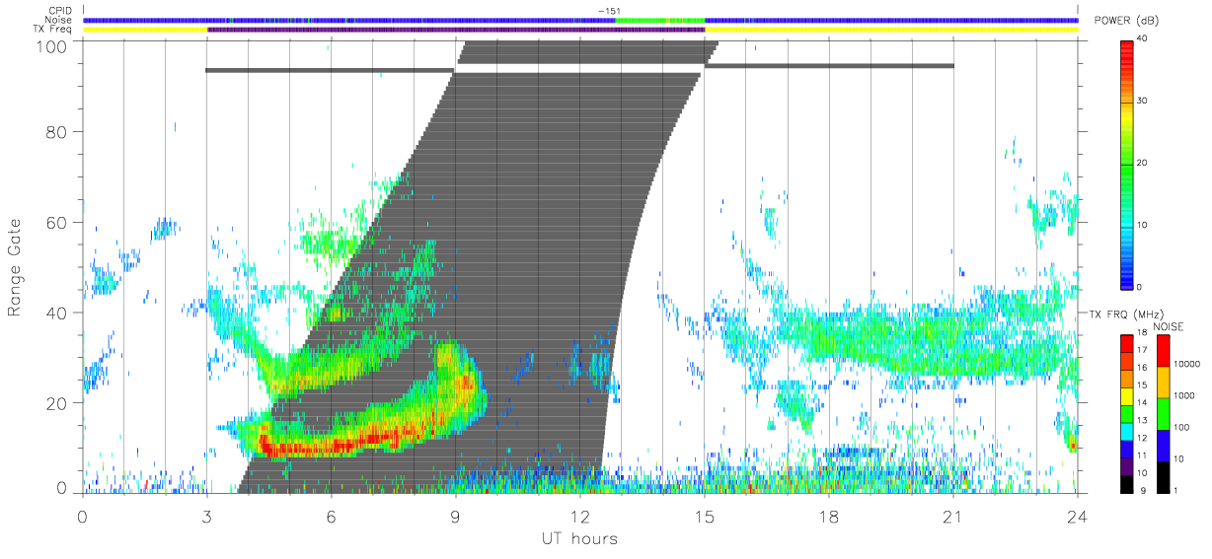Click the 17 label on TX FRQ legend

pos(1144,349)
